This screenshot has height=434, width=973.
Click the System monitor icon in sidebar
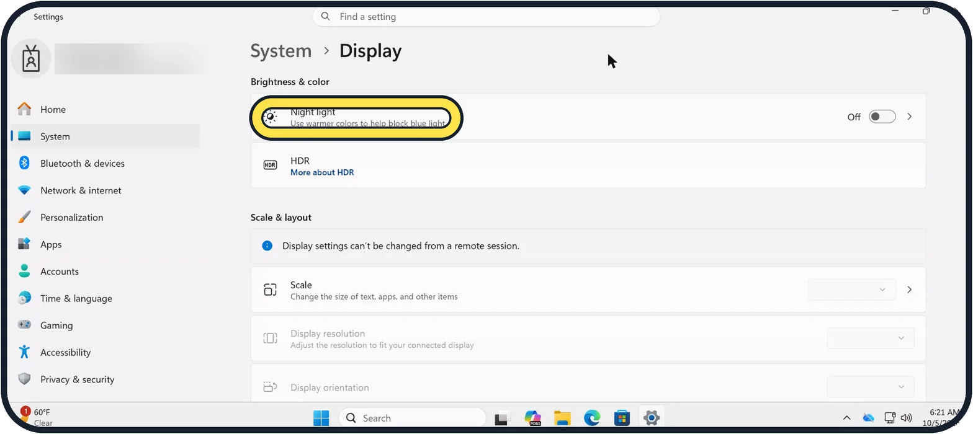pyautogui.click(x=24, y=136)
